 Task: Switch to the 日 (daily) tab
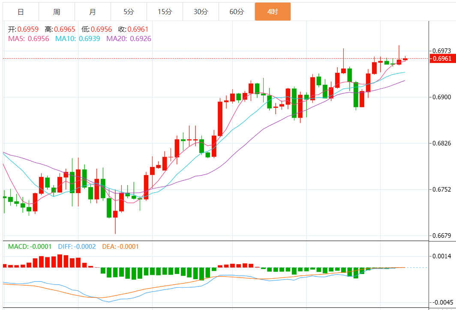[21, 12]
